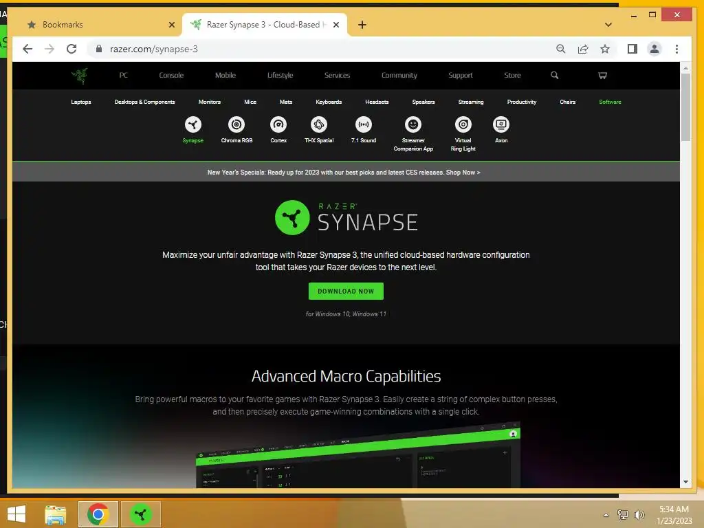Screen dimensions: 704x528
Task: Reload the page
Action: tap(71, 49)
